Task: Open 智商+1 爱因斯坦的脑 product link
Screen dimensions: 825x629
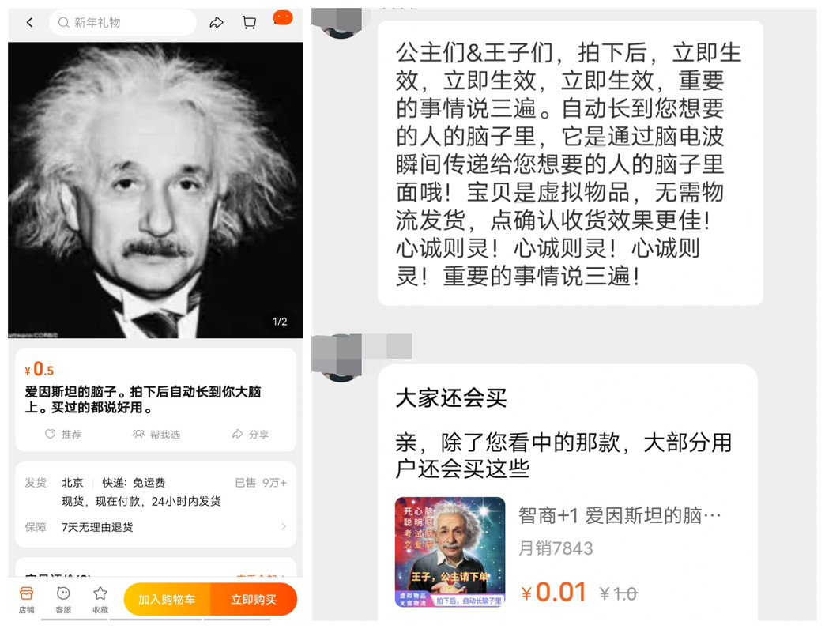Action: (x=620, y=515)
